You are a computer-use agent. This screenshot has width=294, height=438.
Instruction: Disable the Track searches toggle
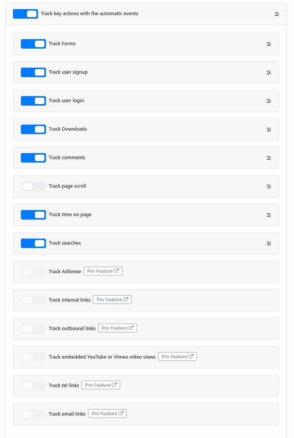pos(33,243)
